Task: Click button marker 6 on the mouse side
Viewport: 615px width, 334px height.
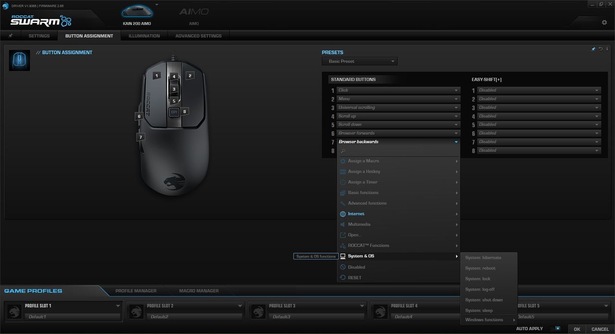Action: [139, 116]
